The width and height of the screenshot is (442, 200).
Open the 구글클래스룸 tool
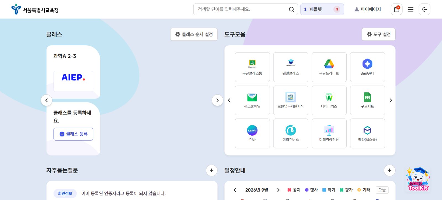click(x=252, y=67)
